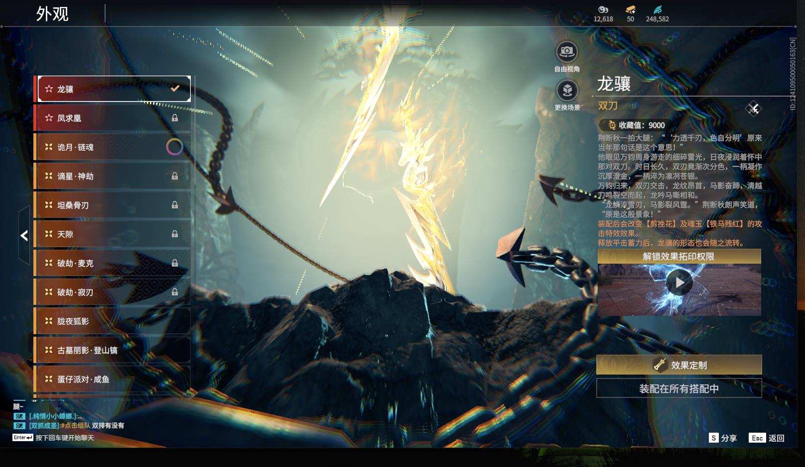The height and width of the screenshot is (467, 805).
Task: Click the lock icon on 破劫·寂刃
Action: [x=175, y=292]
